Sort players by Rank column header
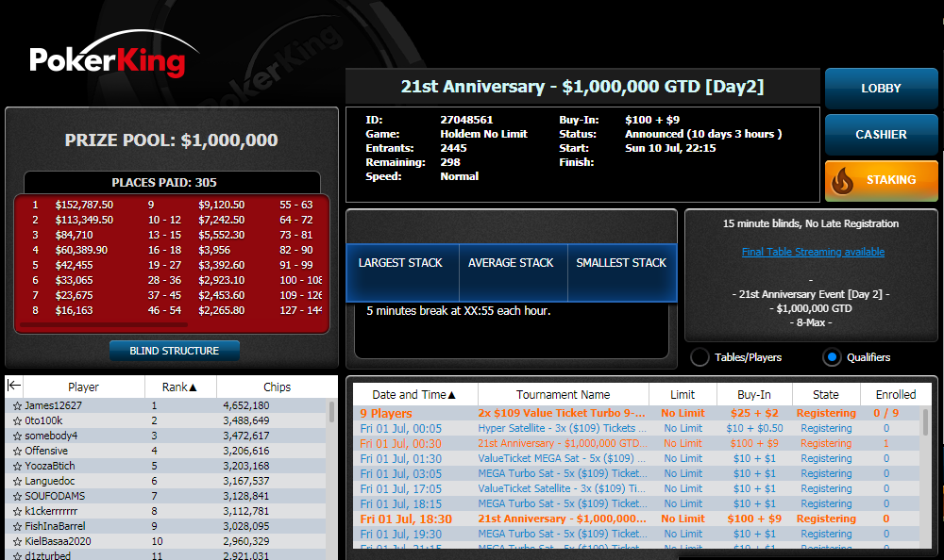This screenshot has width=944, height=560. click(180, 387)
